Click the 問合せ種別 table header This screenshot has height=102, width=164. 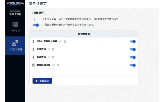coord(84,34)
